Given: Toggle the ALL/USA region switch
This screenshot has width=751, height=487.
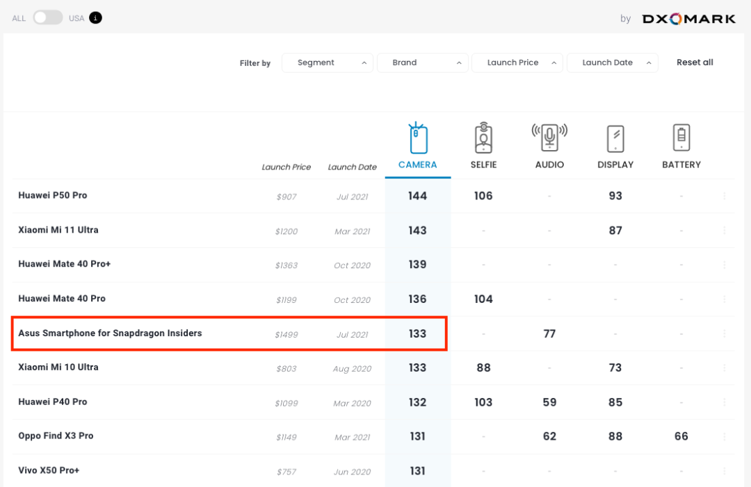Looking at the screenshot, I should pyautogui.click(x=48, y=18).
